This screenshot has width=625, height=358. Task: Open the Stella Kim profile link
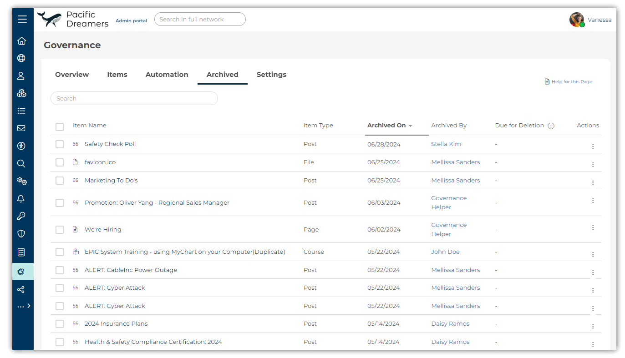point(446,144)
